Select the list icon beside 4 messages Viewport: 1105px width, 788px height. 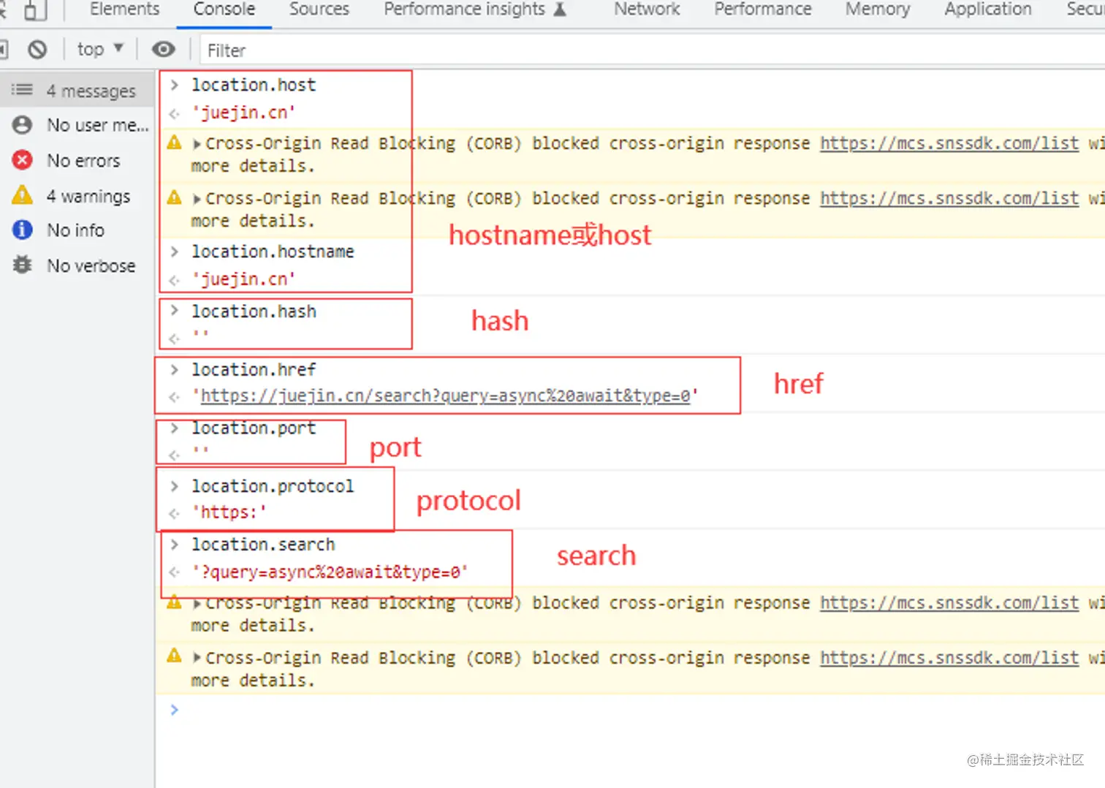22,90
